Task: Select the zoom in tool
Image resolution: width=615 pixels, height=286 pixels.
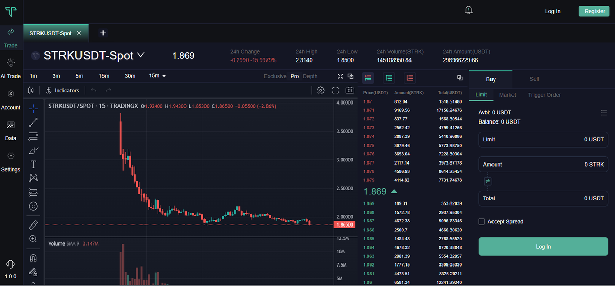Action: [x=33, y=239]
